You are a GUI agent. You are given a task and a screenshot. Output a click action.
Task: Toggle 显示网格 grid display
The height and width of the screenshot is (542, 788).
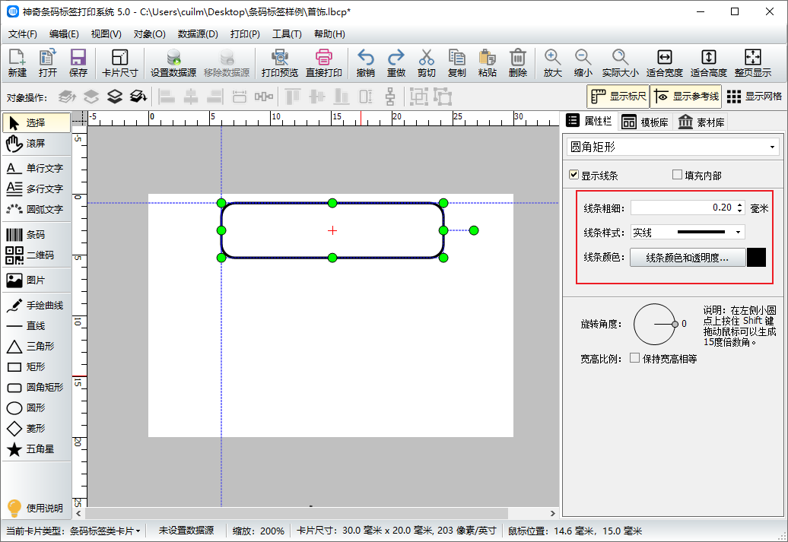[755, 97]
